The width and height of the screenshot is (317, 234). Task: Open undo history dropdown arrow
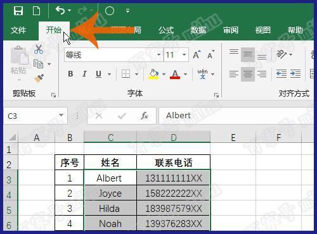[x=70, y=10]
